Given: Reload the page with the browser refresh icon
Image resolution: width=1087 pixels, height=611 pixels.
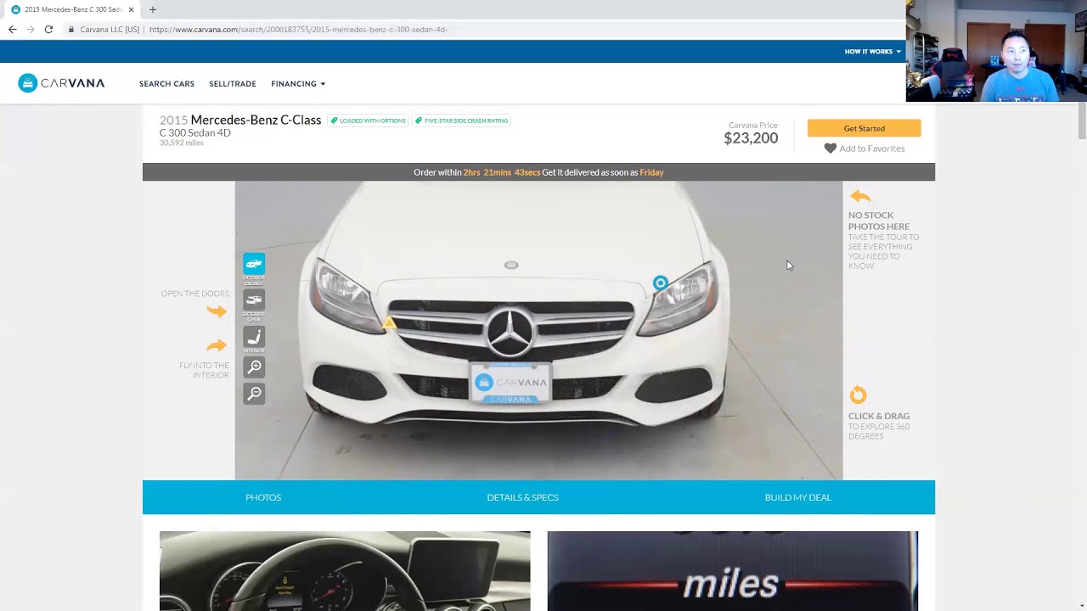Looking at the screenshot, I should pos(48,29).
